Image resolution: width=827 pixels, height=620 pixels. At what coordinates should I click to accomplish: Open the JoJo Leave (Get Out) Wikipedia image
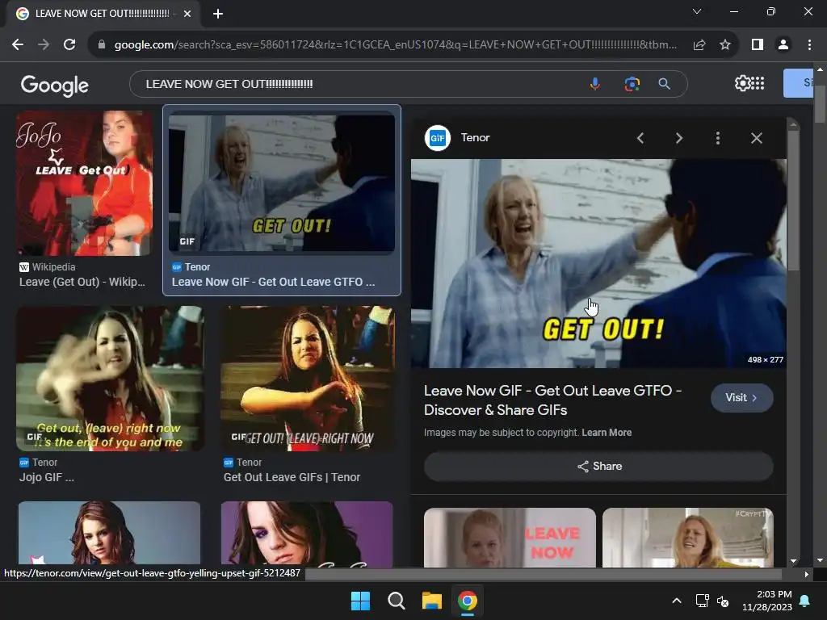coord(84,183)
